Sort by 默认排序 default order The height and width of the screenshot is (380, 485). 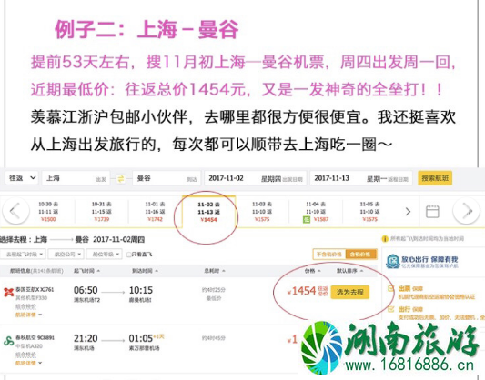(x=349, y=271)
